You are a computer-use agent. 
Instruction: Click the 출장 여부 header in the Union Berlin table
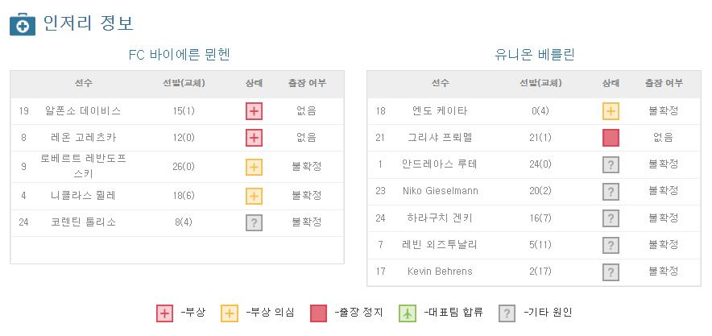click(664, 83)
